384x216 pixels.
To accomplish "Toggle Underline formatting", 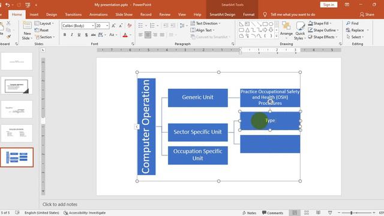I will (79, 35).
